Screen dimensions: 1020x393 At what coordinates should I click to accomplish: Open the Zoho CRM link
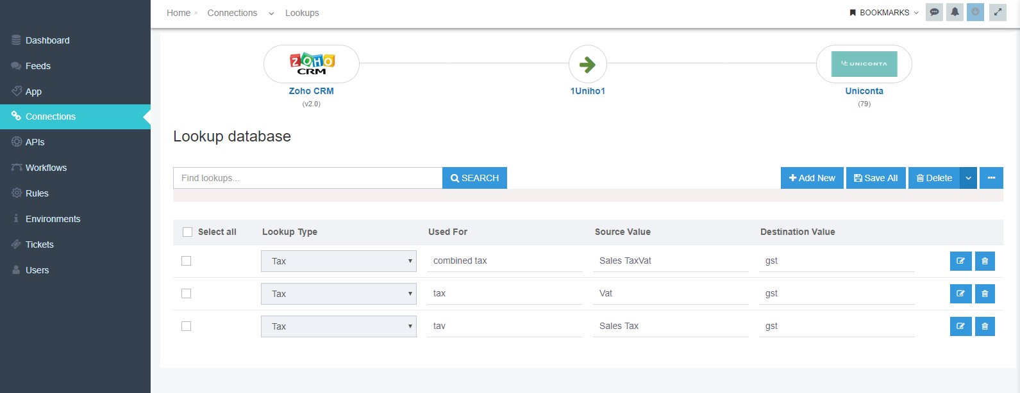[311, 91]
